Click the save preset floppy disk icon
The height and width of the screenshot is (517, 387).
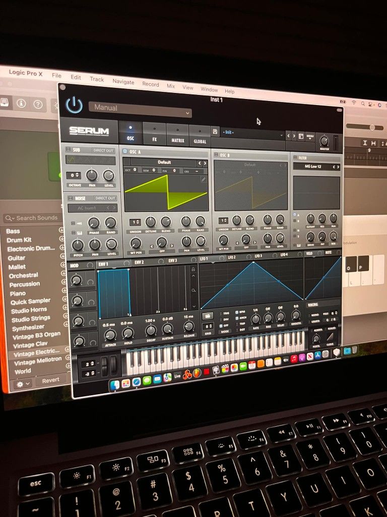point(215,132)
